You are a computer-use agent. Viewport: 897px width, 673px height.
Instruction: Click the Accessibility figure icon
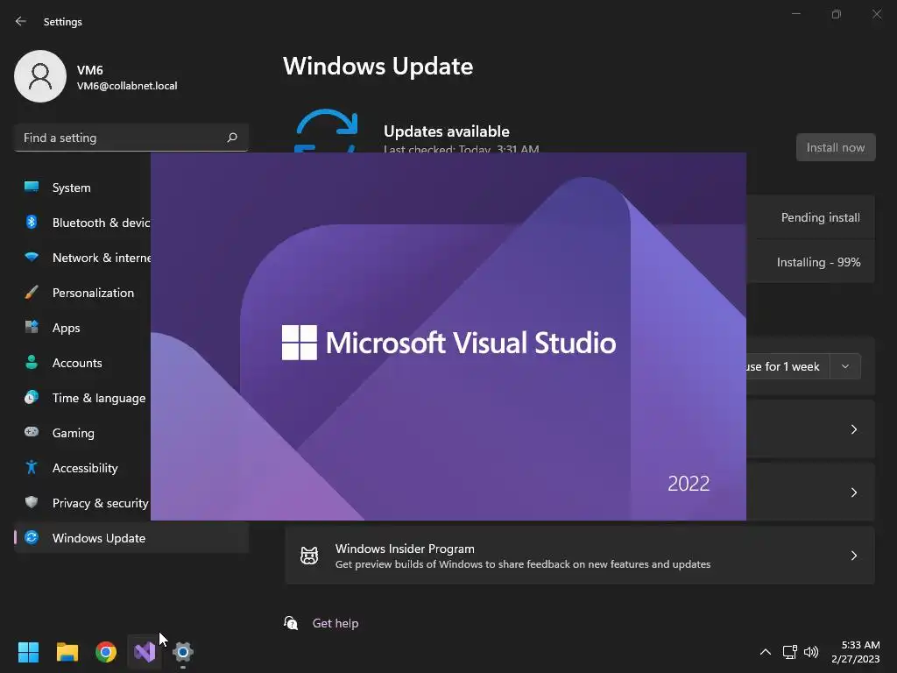coord(32,468)
